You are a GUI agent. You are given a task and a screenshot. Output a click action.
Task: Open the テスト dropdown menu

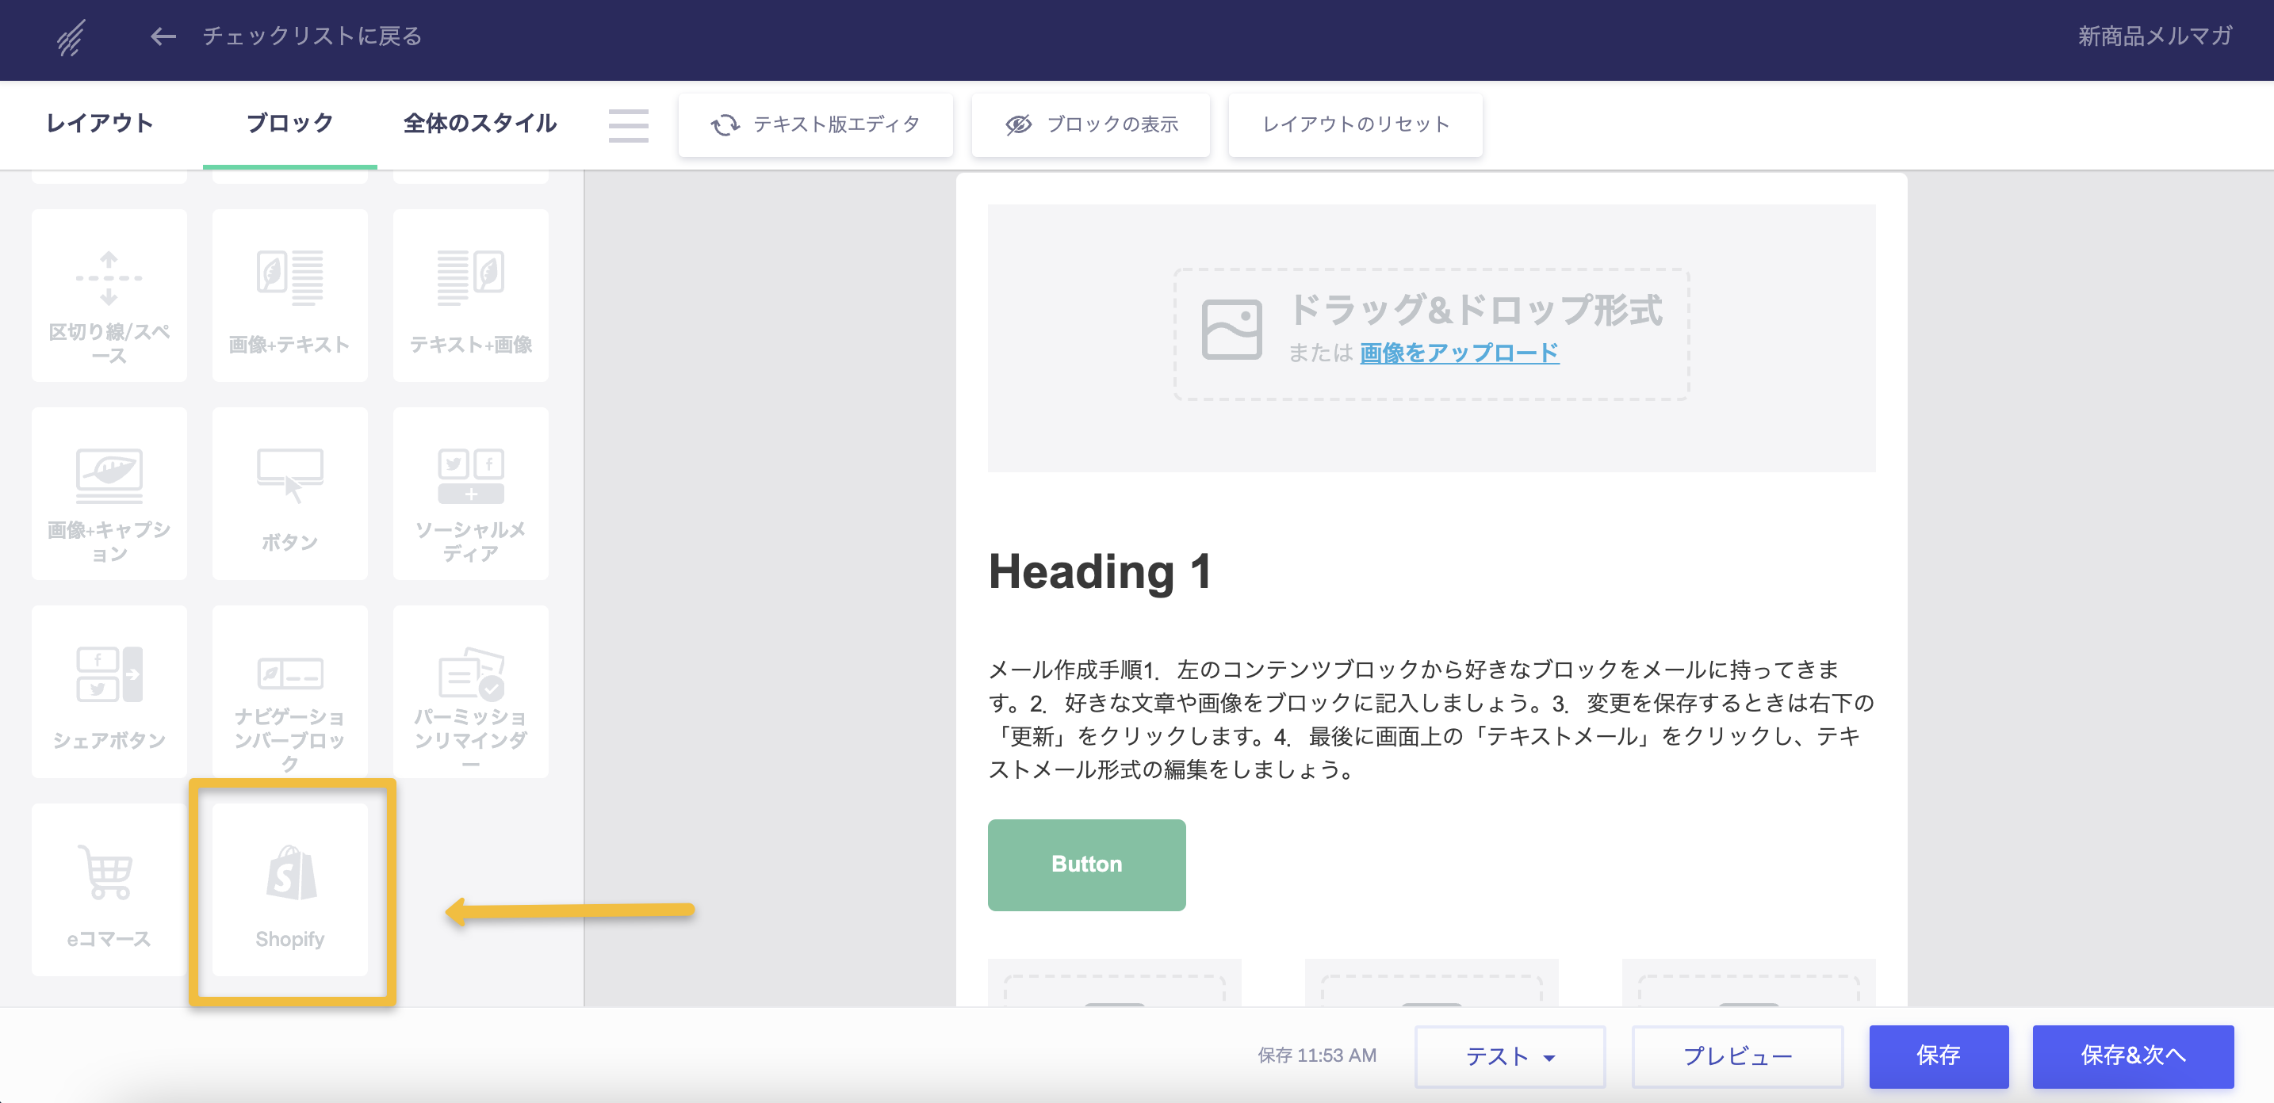click(1510, 1055)
